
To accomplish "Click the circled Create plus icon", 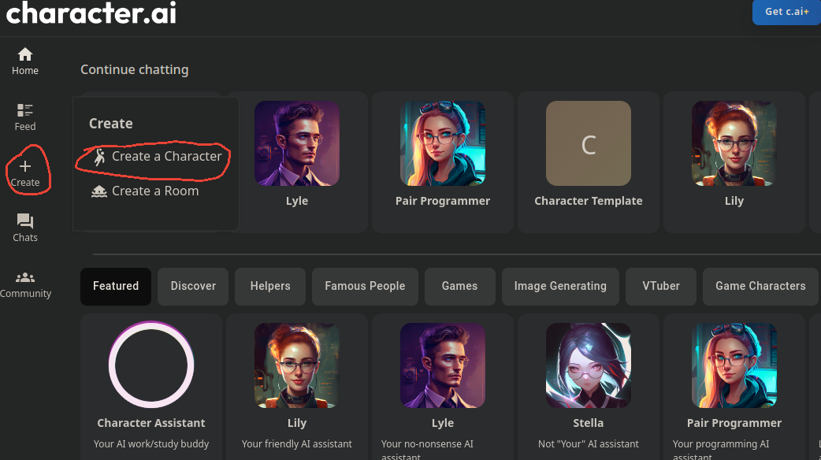I will tap(27, 165).
